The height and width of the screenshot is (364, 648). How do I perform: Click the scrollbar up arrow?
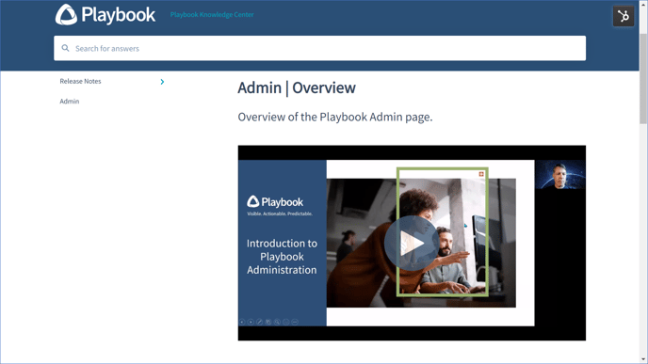pos(643,4)
